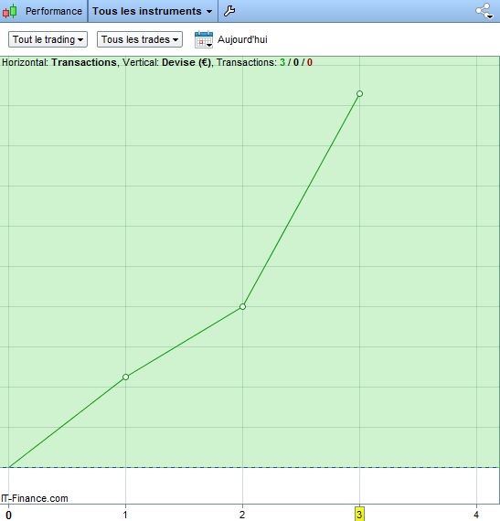Click the bold Transactions axis label

[84, 62]
